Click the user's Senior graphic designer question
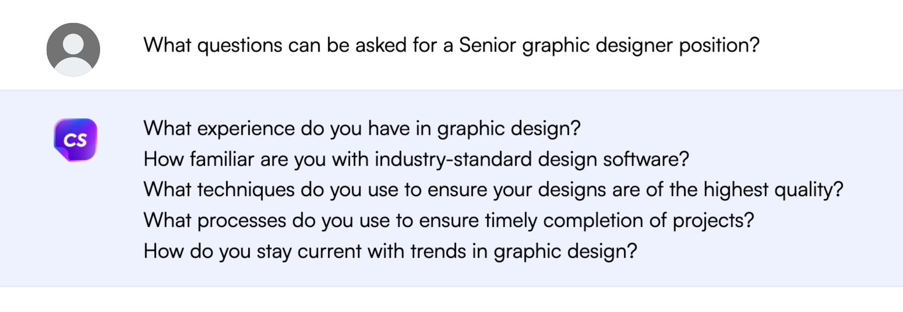The width and height of the screenshot is (903, 312). tap(451, 45)
